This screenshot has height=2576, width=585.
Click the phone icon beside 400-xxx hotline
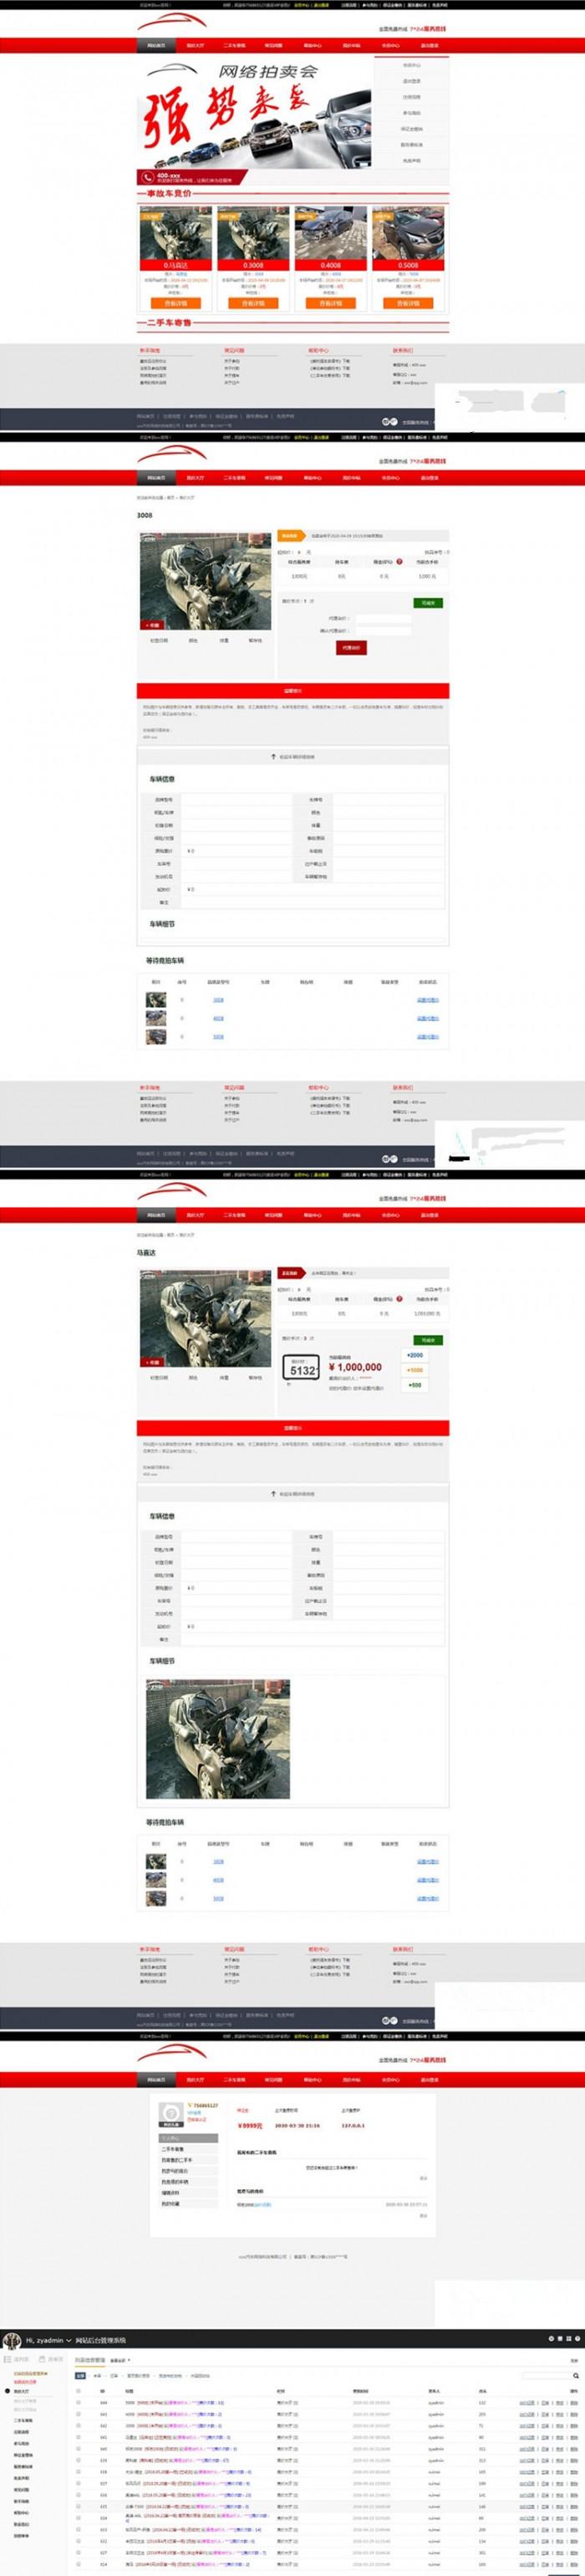click(148, 177)
